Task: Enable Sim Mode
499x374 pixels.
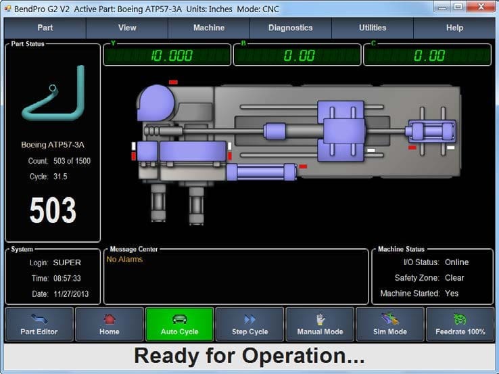Action: [390, 325]
